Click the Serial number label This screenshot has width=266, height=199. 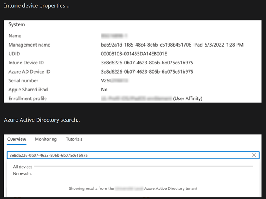point(23,80)
